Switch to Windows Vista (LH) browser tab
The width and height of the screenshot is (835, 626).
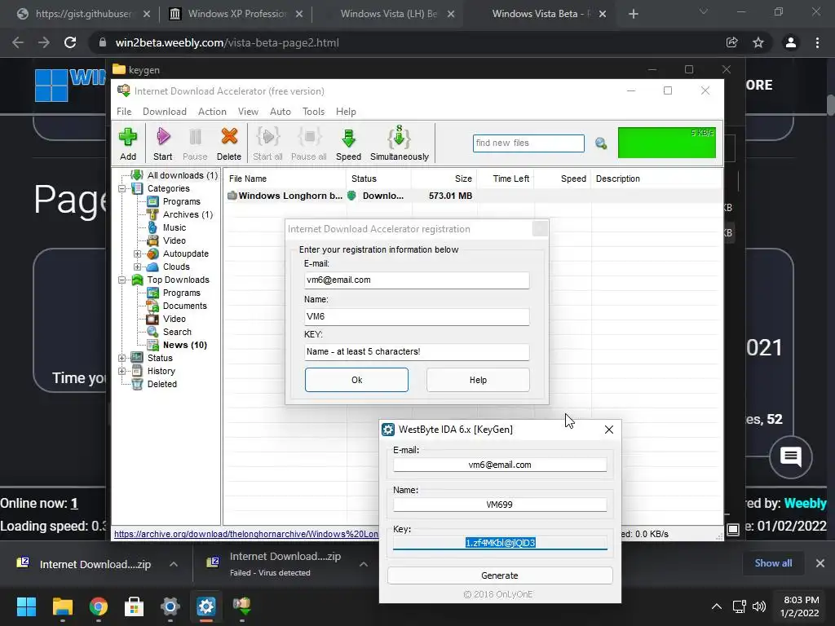coord(388,14)
